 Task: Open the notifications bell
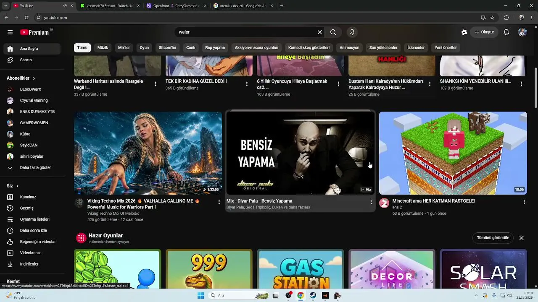pyautogui.click(x=506, y=32)
